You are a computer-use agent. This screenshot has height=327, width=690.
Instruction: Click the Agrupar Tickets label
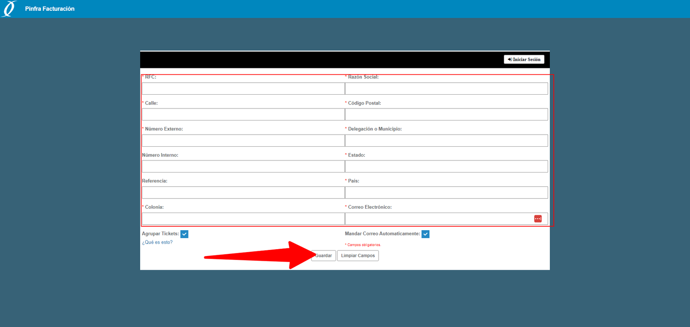click(160, 234)
